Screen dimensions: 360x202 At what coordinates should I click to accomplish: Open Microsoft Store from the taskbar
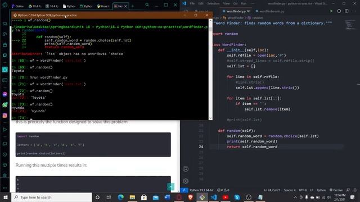[x=144, y=197]
